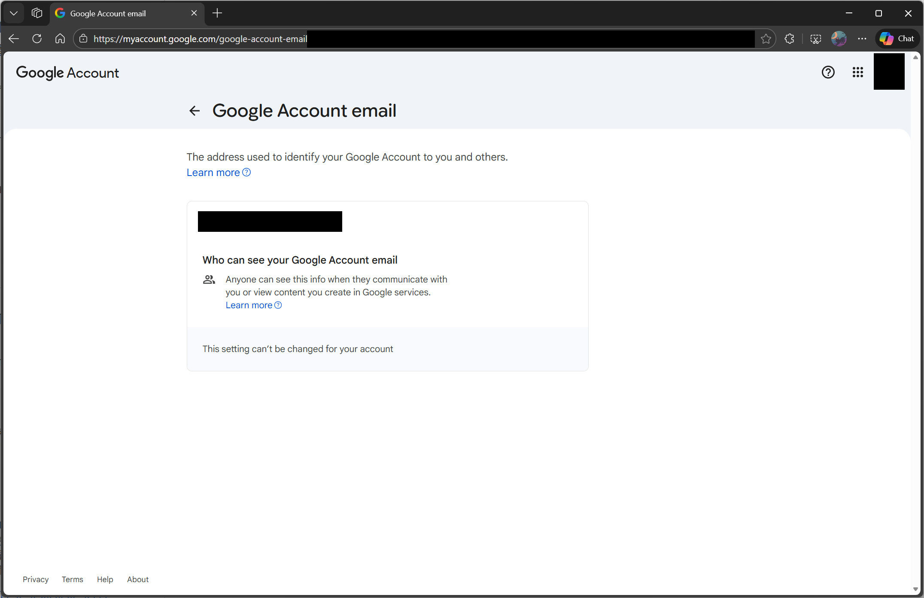Viewport: 924px width, 598px height.
Task: Go to the browser home page
Action: click(x=60, y=39)
